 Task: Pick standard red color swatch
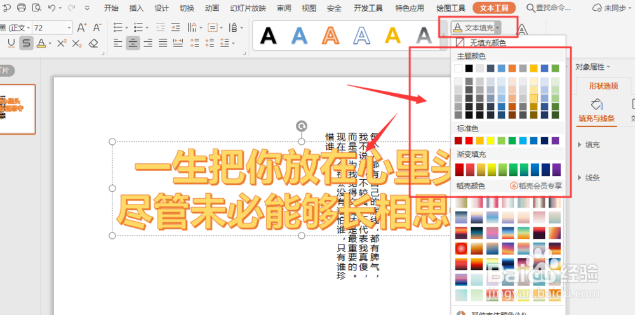tap(469, 140)
